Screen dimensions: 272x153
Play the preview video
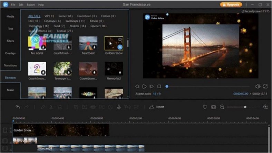pos(145,86)
